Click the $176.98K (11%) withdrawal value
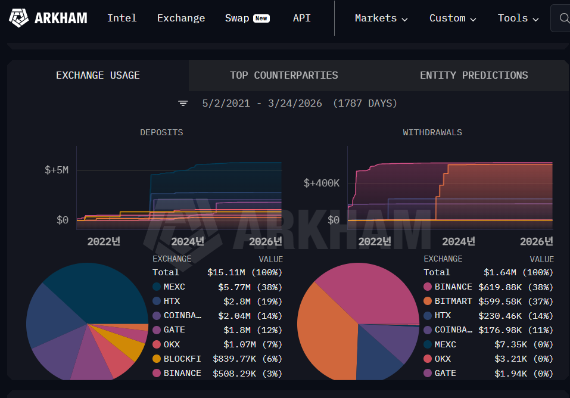Screen dimensions: 570x398 pos(516,330)
